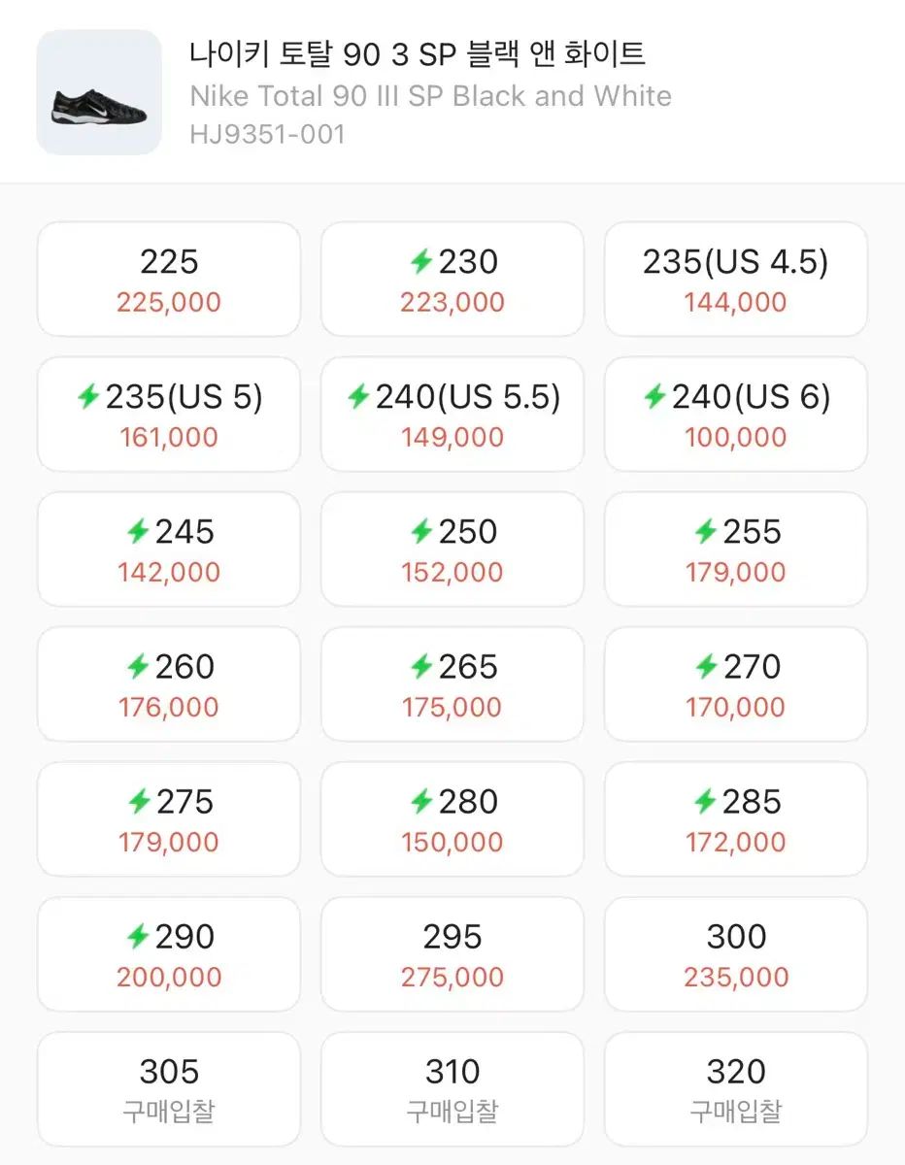Tap lightning icon on size 230

420,261
